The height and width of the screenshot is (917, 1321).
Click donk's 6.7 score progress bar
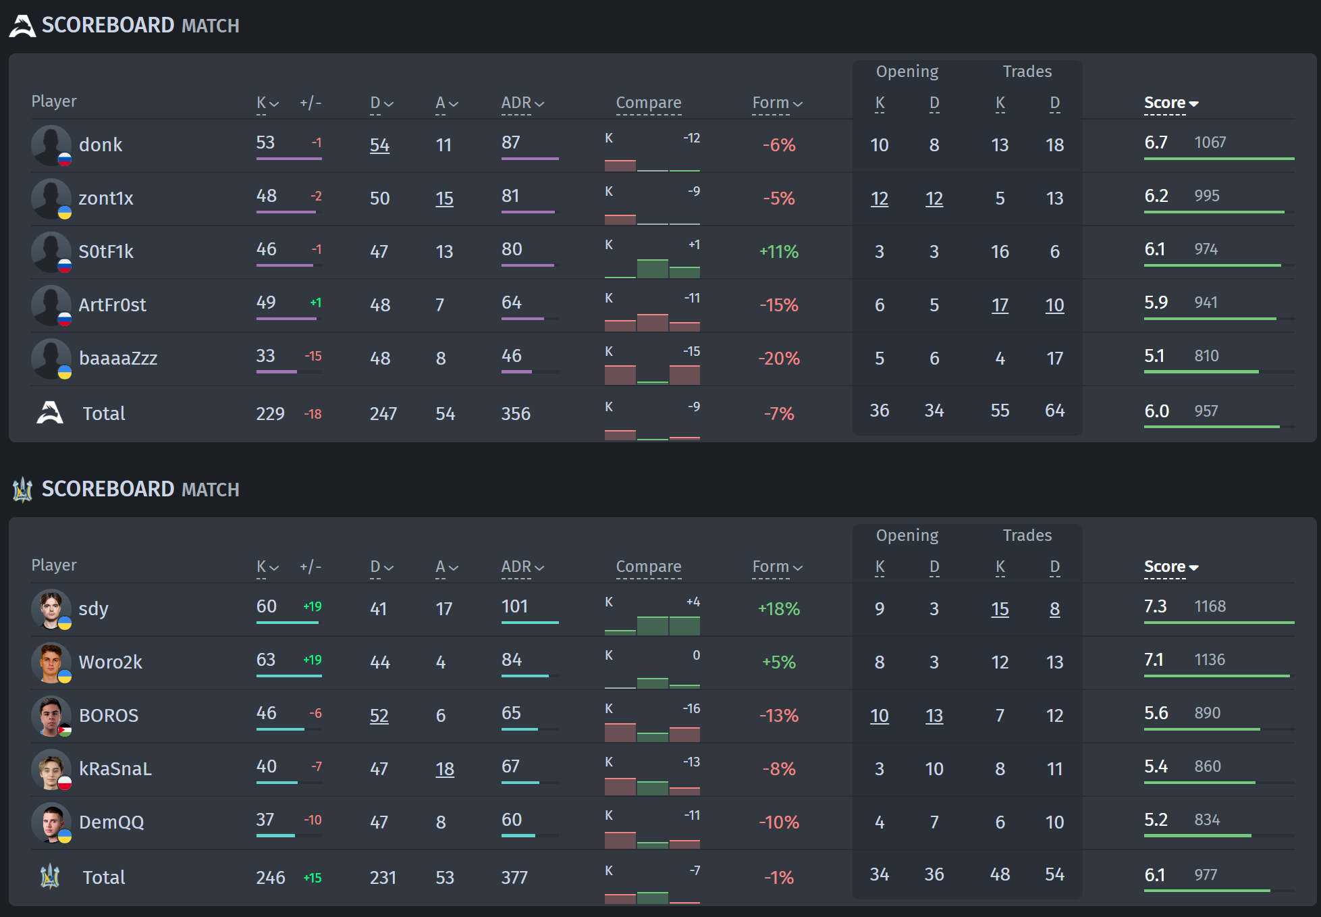[x=1219, y=159]
